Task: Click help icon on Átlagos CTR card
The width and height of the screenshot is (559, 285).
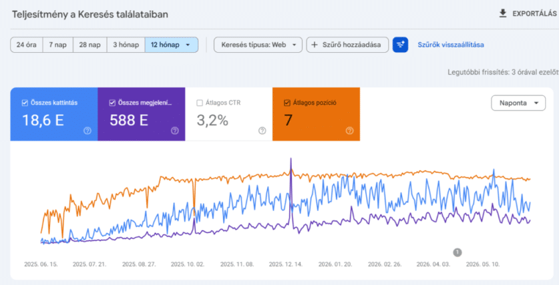Action: point(262,131)
